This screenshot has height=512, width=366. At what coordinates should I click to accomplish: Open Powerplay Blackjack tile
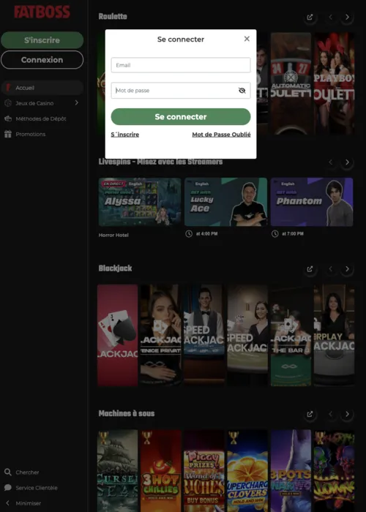tap(334, 335)
